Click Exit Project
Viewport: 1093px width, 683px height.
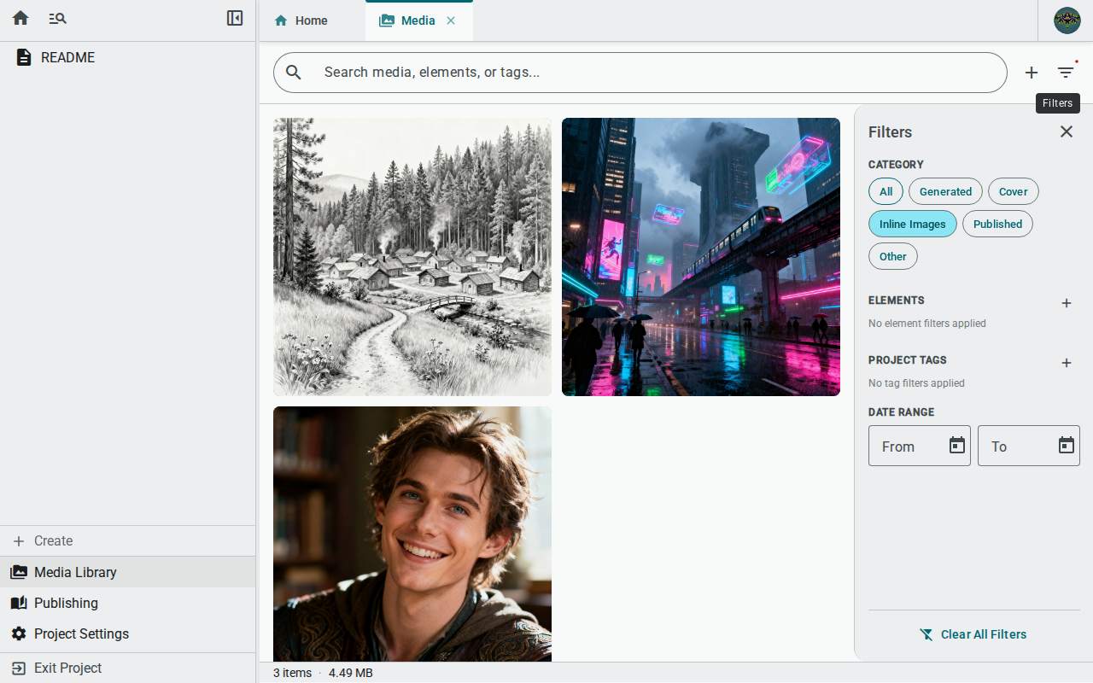tap(128, 668)
